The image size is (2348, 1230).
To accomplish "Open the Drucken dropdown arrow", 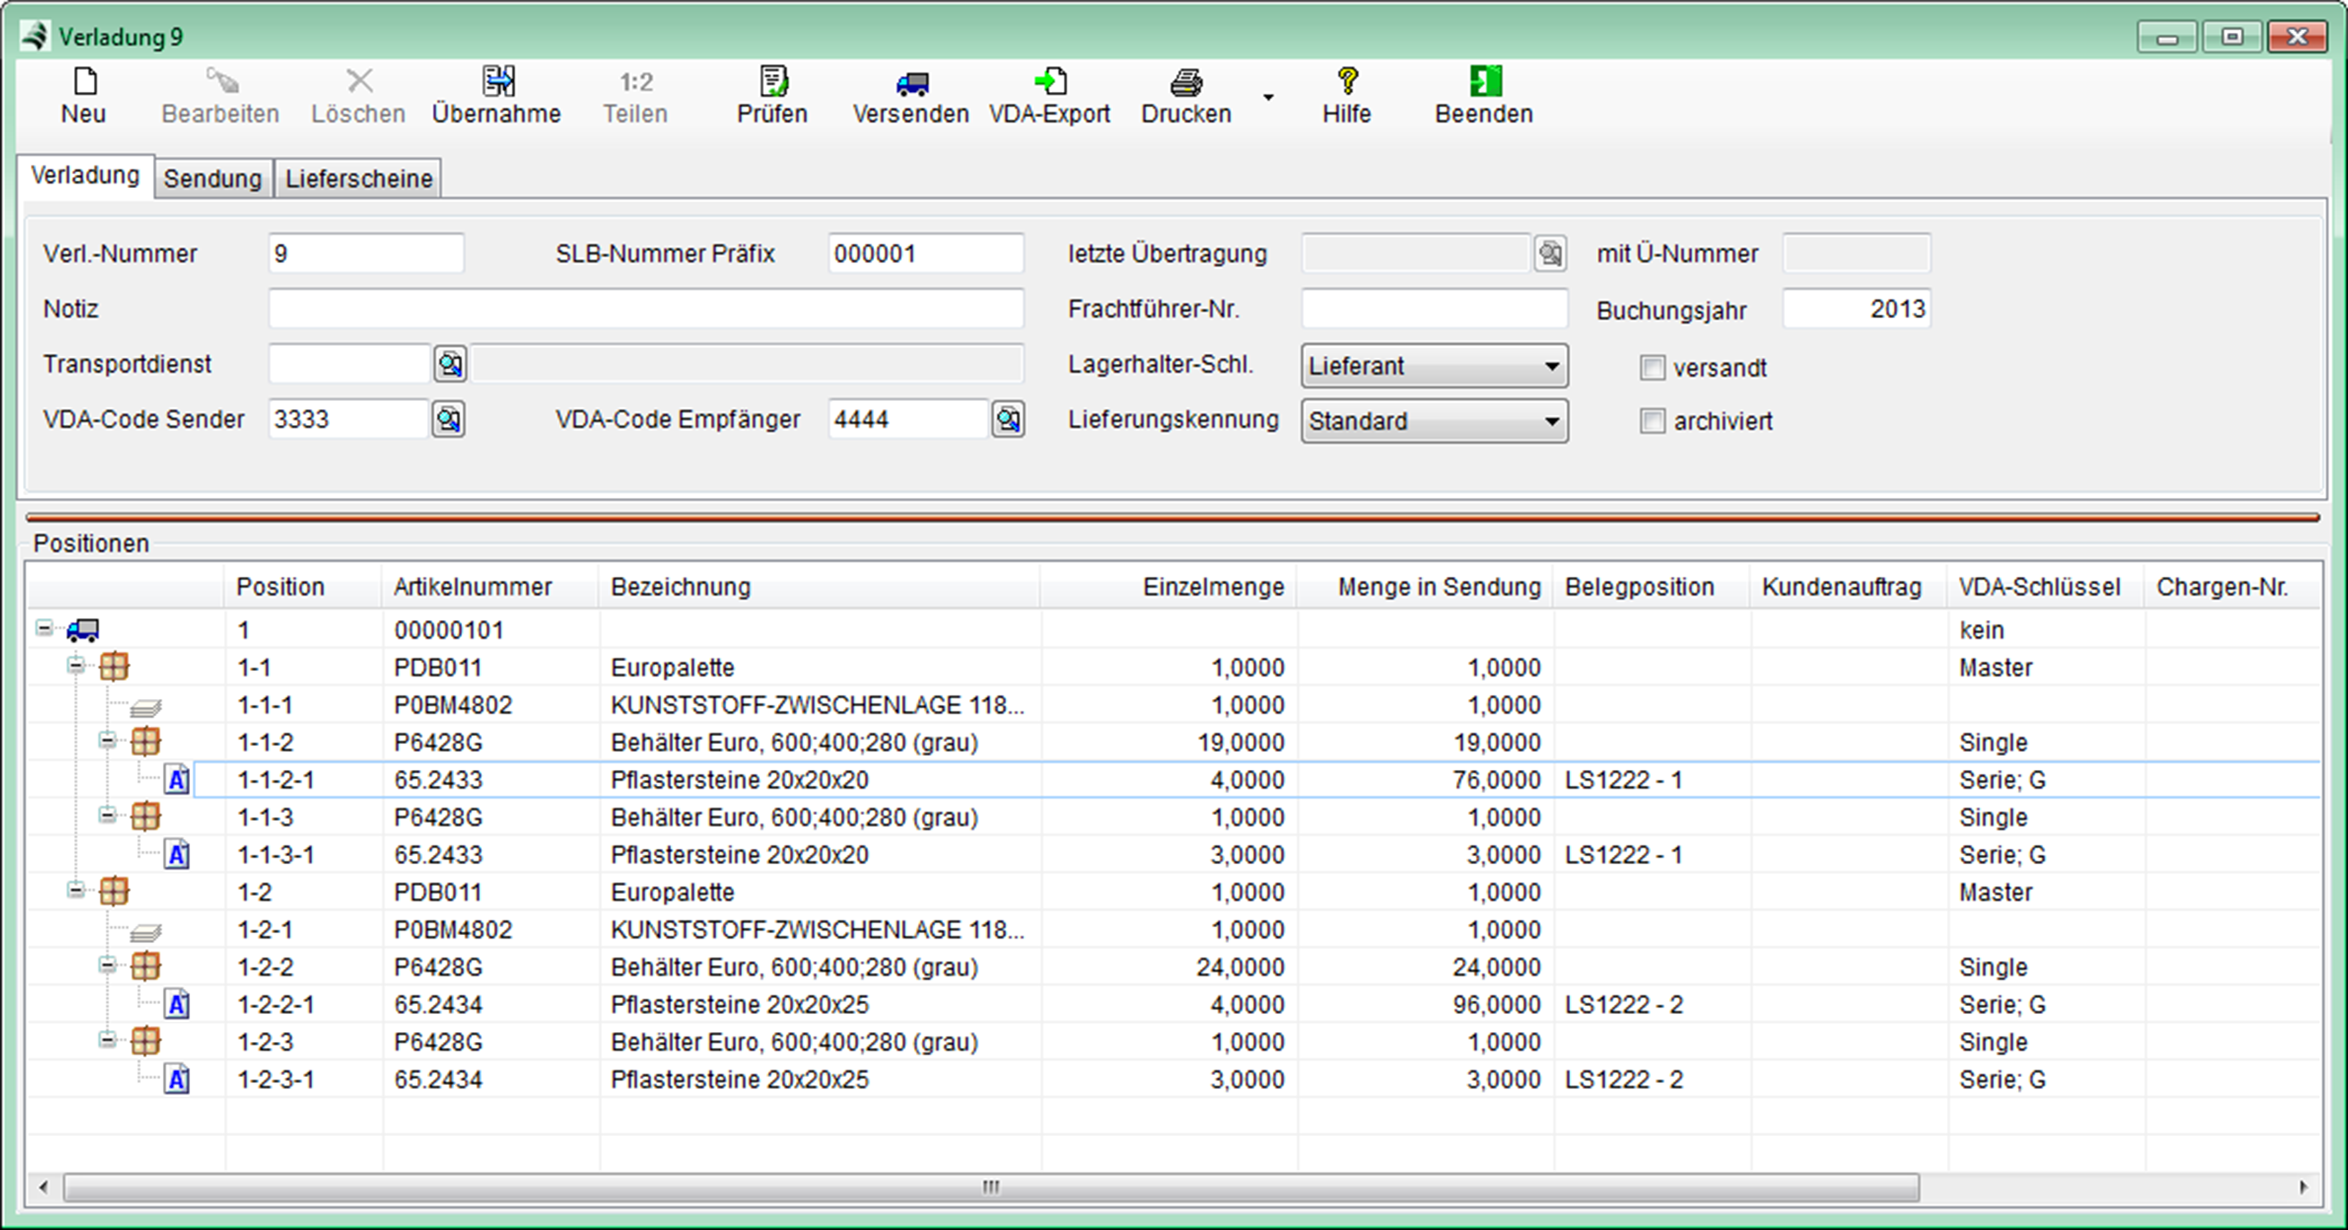I will pos(1268,97).
